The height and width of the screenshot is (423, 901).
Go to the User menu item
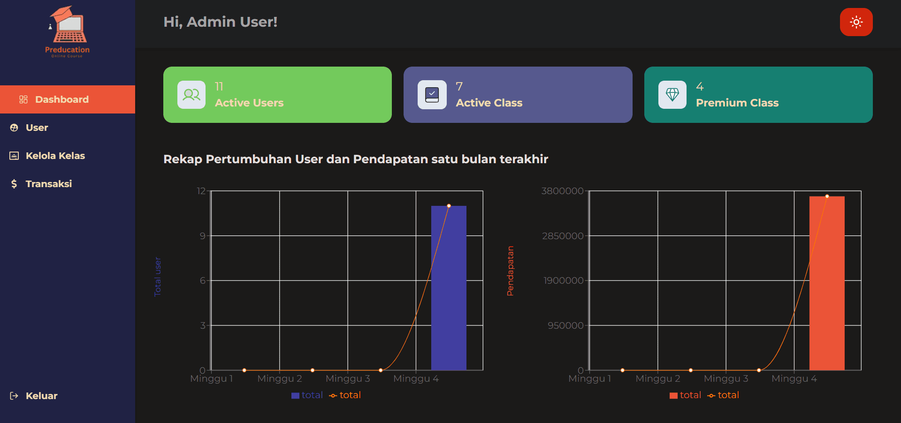(37, 128)
